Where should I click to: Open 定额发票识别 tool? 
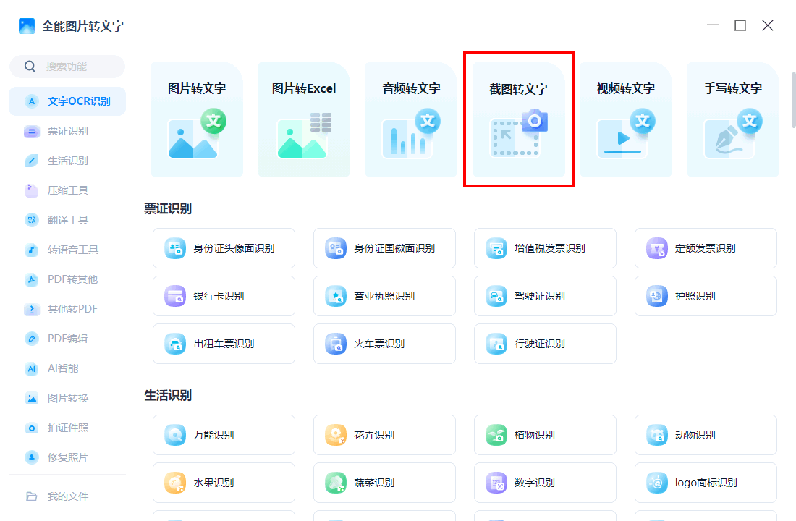tap(706, 248)
